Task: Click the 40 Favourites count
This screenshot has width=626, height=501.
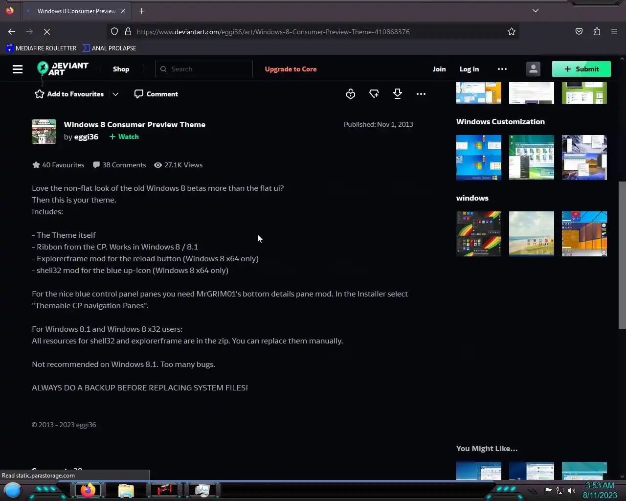Action: [58, 165]
